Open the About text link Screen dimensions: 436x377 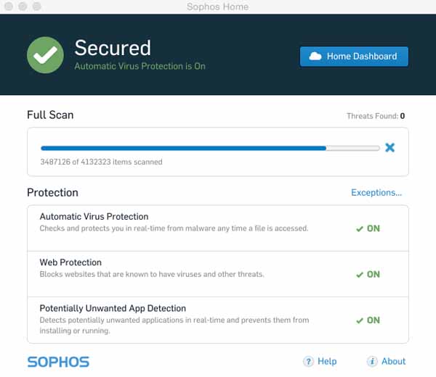pos(394,361)
